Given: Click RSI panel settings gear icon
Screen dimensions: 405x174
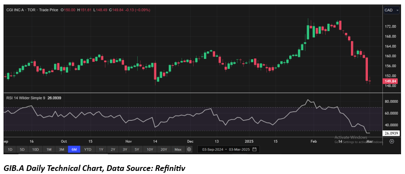Looking at the screenshot, I should [x=392, y=141].
